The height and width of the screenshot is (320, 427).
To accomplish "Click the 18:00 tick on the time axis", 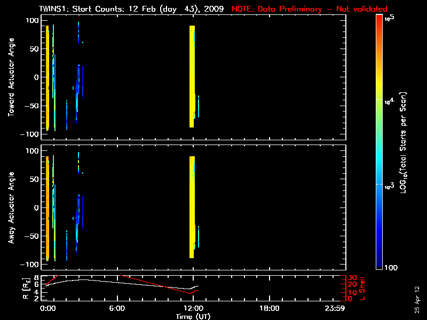I will pyautogui.click(x=269, y=308).
